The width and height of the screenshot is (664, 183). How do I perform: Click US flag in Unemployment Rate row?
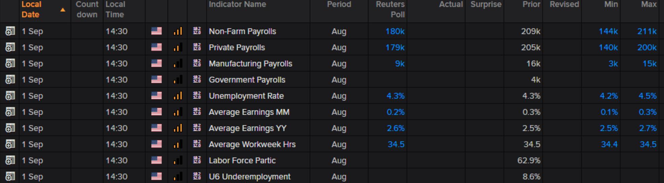pyautogui.click(x=156, y=96)
